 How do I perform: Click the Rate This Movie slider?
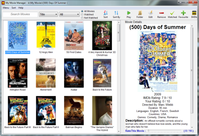click(165, 131)
